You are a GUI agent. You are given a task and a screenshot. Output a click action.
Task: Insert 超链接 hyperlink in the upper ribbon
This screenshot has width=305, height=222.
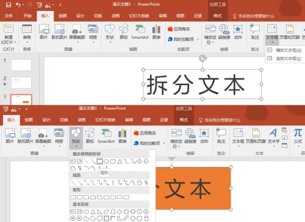click(224, 32)
